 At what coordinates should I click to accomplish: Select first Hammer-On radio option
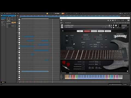pos(82,37)
